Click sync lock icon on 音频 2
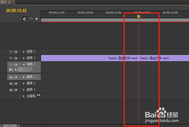Image resolution: width=189 pixels, height=127 pixels. pos(16,83)
